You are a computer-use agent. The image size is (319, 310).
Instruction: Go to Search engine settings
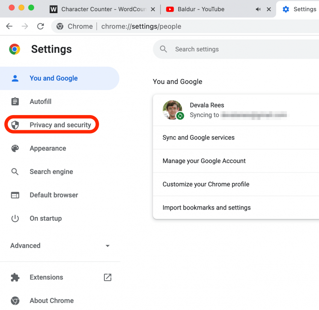tap(59, 172)
